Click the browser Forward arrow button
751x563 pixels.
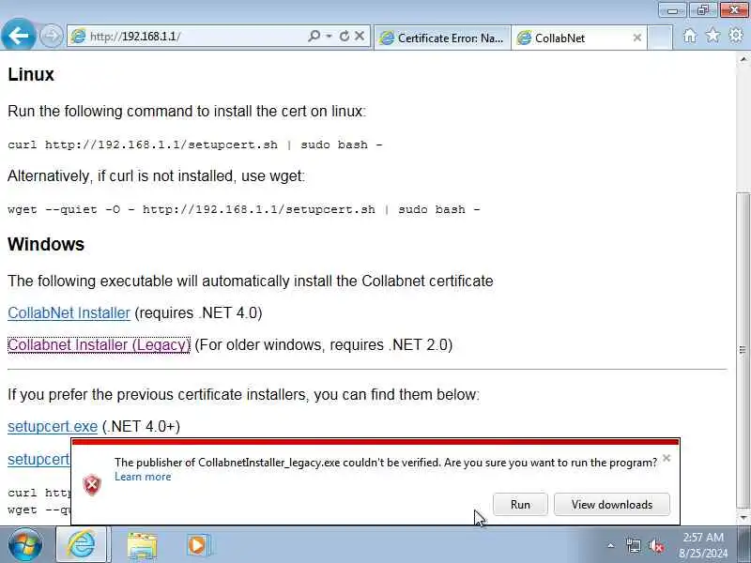tap(51, 36)
